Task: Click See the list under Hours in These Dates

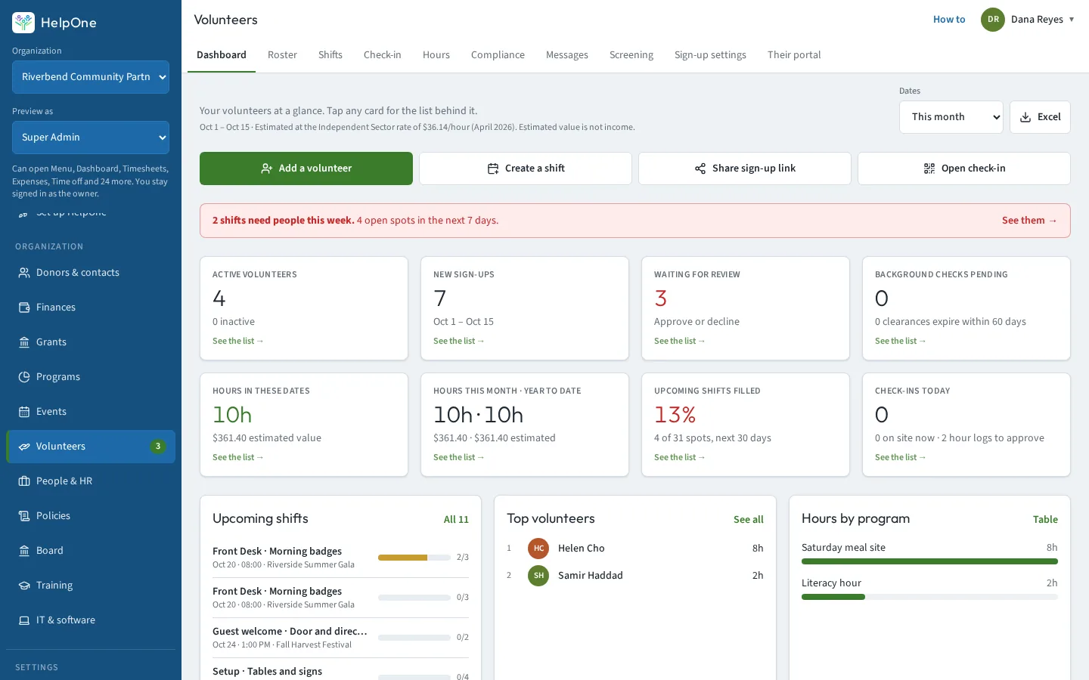Action: pyautogui.click(x=238, y=458)
